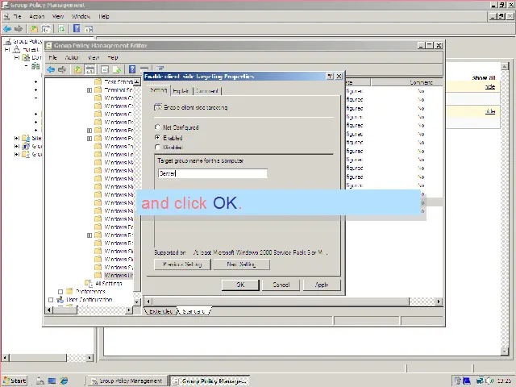Click right arrow of editor tree horizontal scrollbar
The height and width of the screenshot is (387, 516).
(129, 310)
